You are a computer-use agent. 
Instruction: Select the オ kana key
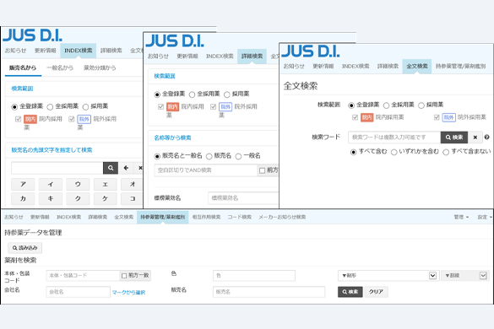132,184
